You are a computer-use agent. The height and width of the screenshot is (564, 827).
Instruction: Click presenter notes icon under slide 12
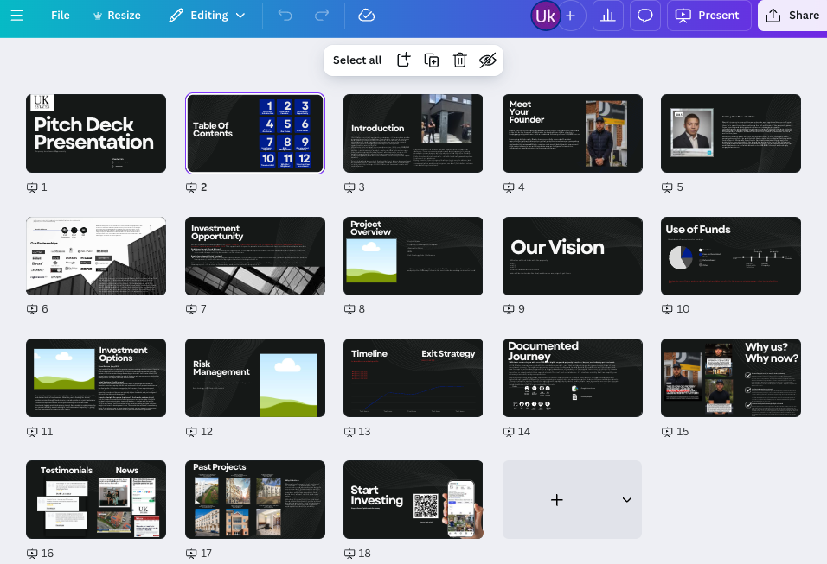(191, 432)
